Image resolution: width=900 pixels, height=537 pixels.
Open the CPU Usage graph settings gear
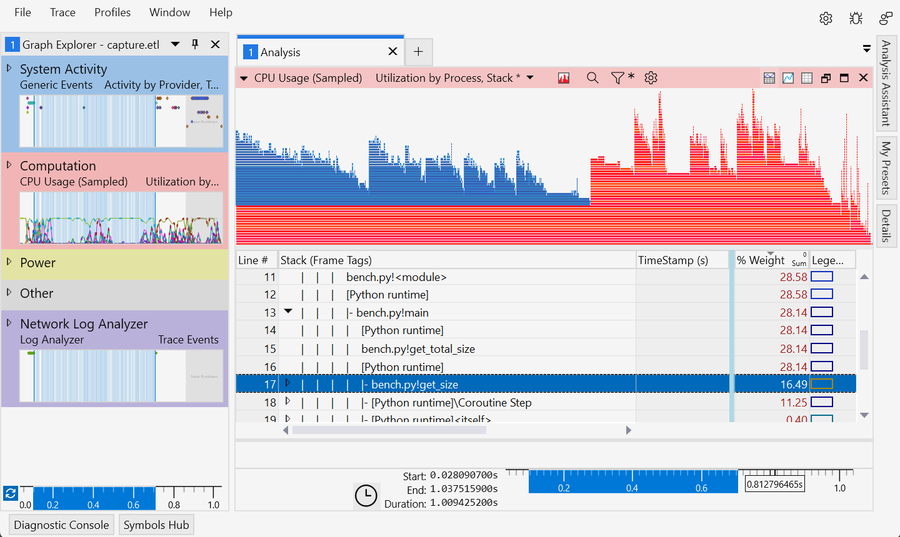pos(651,77)
